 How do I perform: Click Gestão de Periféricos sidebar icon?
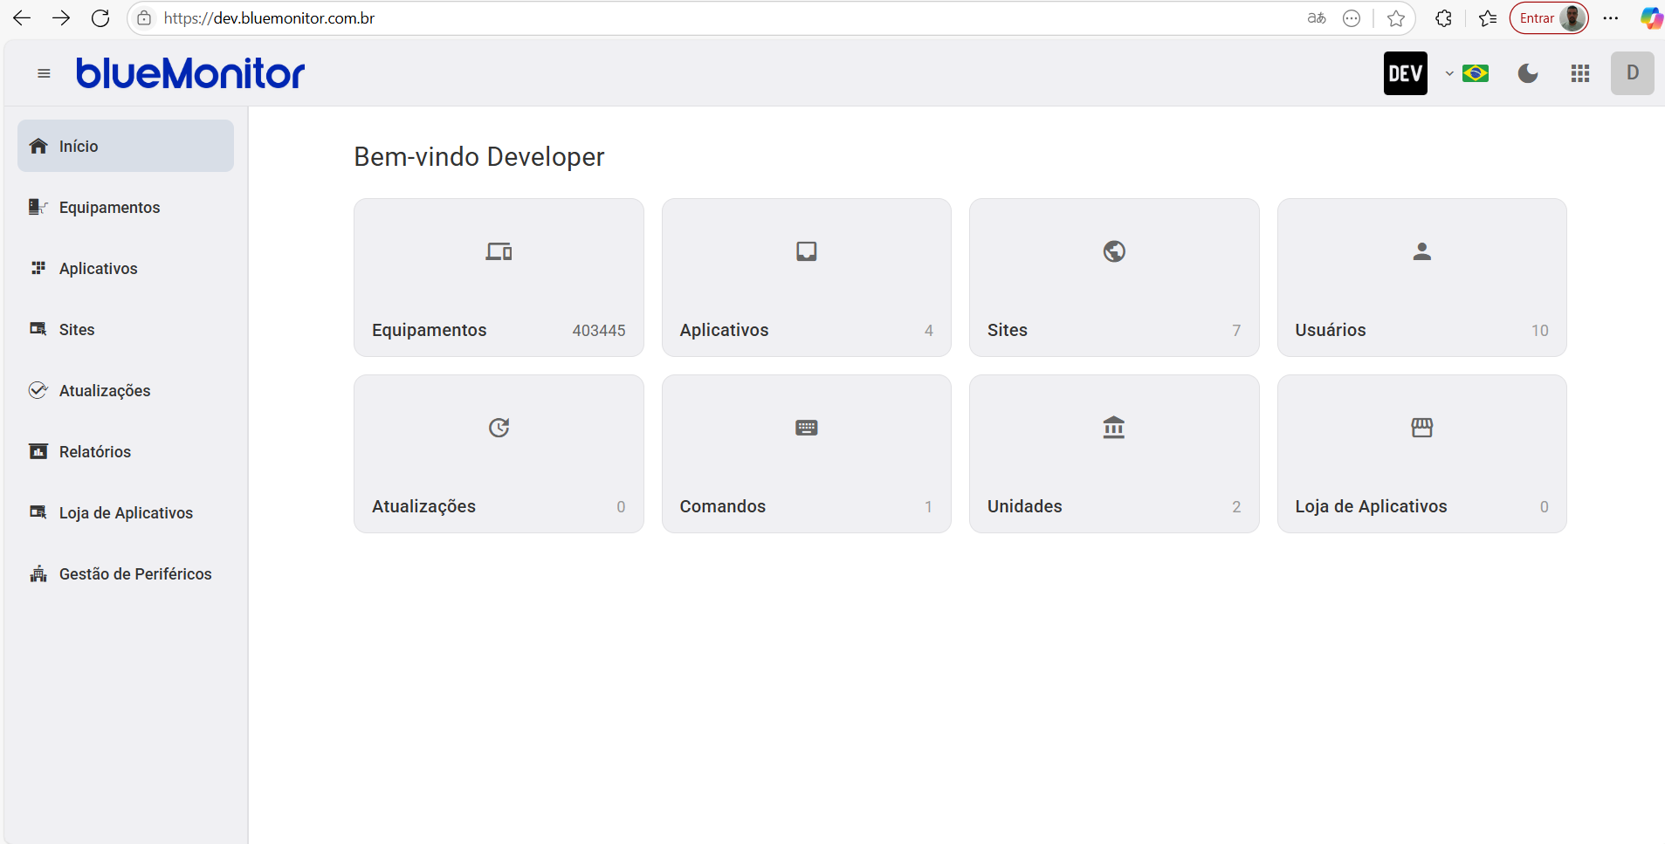[38, 573]
